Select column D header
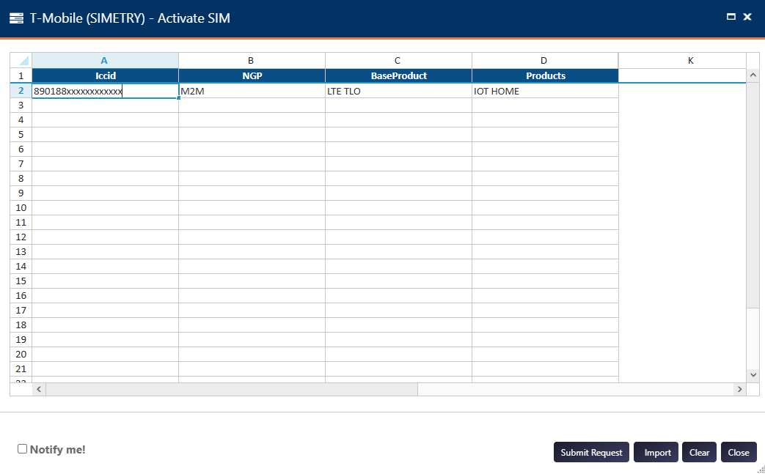This screenshot has width=765, height=474. (545, 60)
